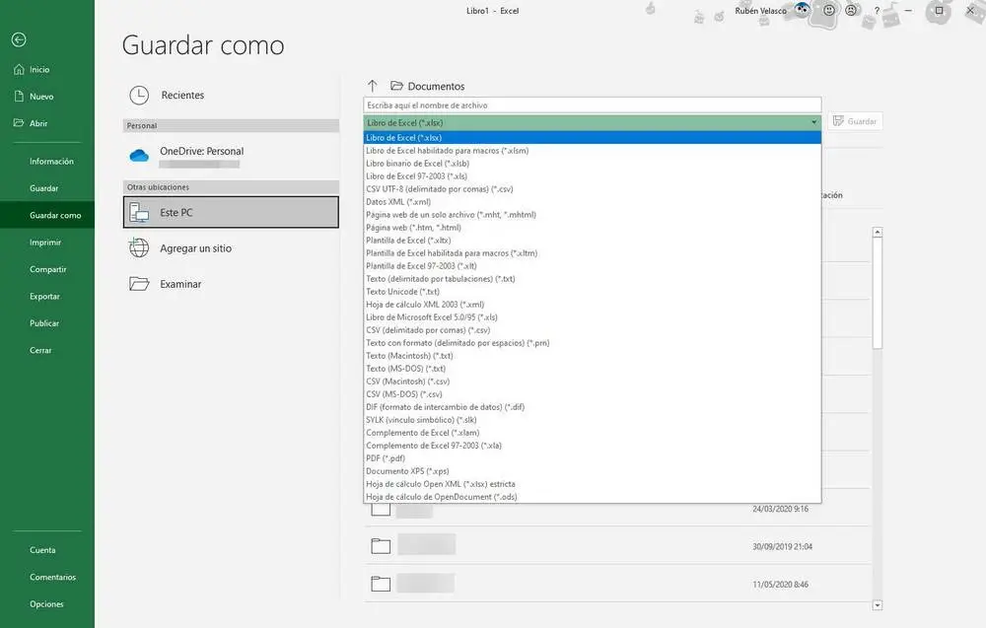Choose CSV (Macintosh) (*.csv)
The image size is (986, 628).
593,382
